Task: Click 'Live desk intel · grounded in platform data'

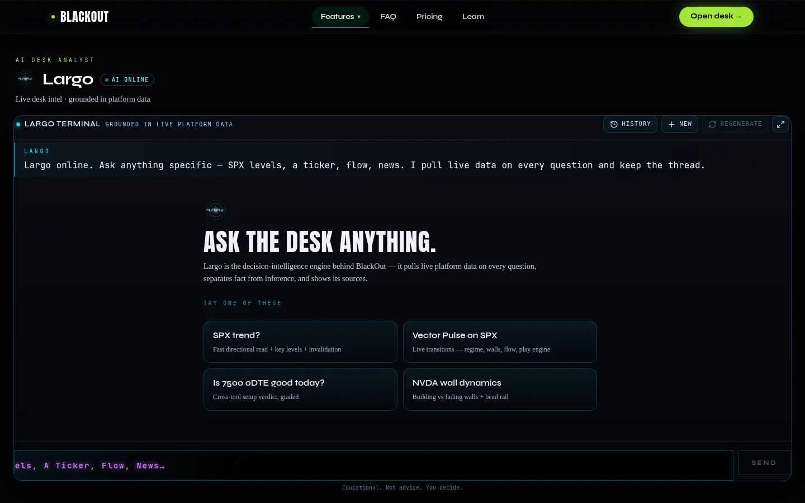Action: pyautogui.click(x=83, y=99)
